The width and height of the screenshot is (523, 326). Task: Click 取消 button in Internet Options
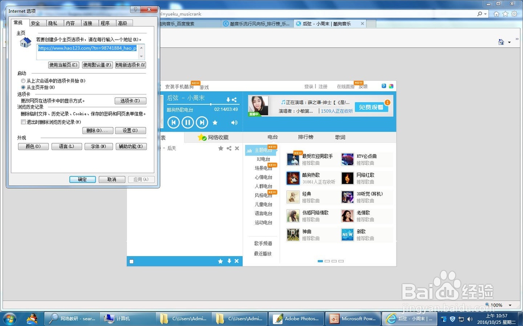point(112,179)
